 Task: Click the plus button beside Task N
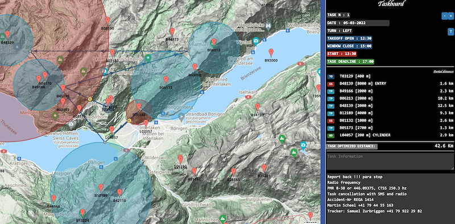[450, 16]
